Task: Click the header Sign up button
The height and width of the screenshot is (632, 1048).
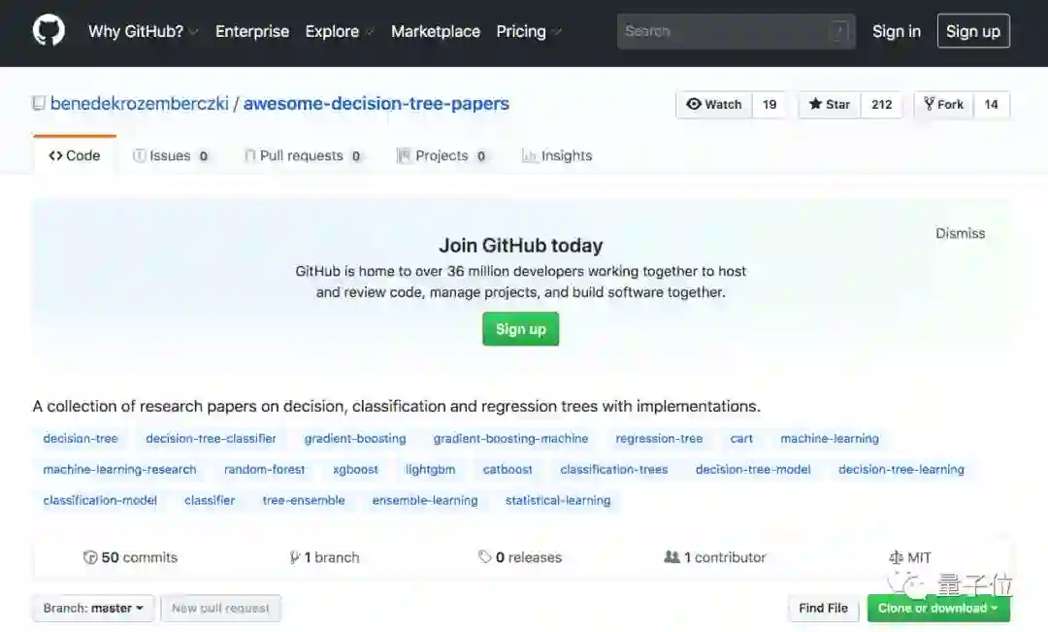Action: 973,31
